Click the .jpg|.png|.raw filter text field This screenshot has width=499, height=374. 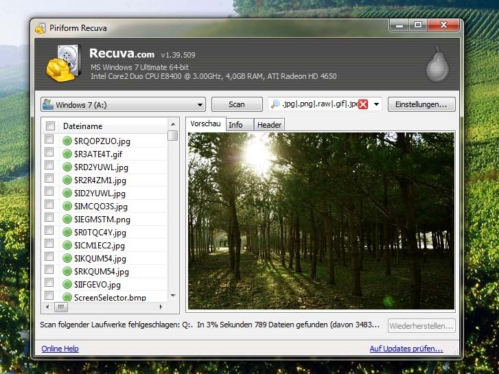point(319,104)
